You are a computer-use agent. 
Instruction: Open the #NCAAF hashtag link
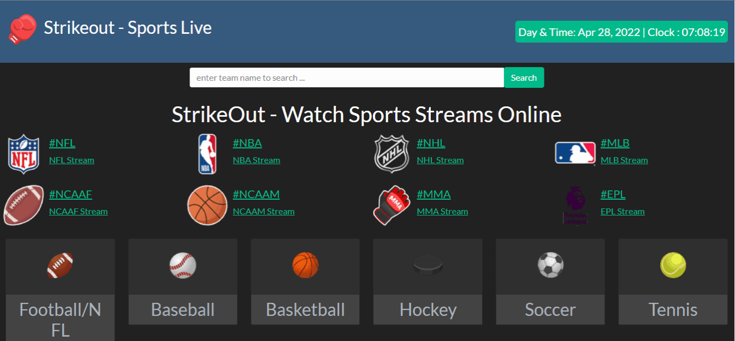pos(70,195)
